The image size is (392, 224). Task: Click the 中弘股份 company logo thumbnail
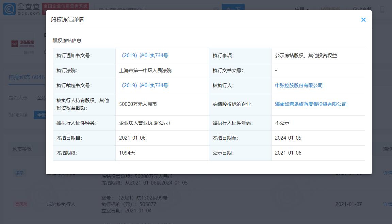pos(23,44)
